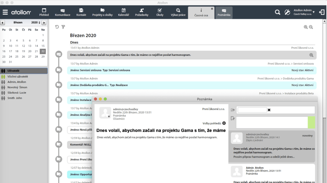Zoom out on the timeline
Viewport: 327px width, 183px height.
[x=311, y=27]
